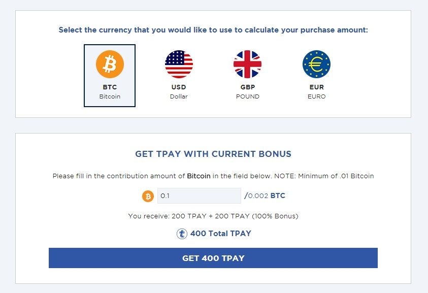The height and width of the screenshot is (293, 428).
Task: Select the EUR currency label
Action: tap(317, 87)
